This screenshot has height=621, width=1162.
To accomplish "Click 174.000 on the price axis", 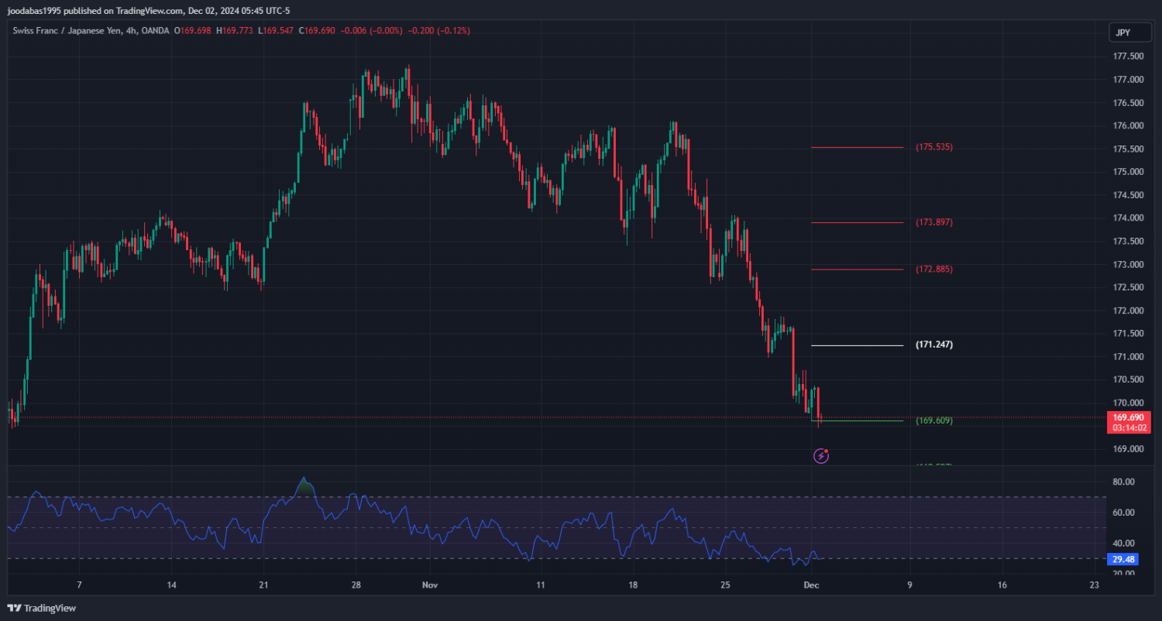I will [x=1129, y=218].
